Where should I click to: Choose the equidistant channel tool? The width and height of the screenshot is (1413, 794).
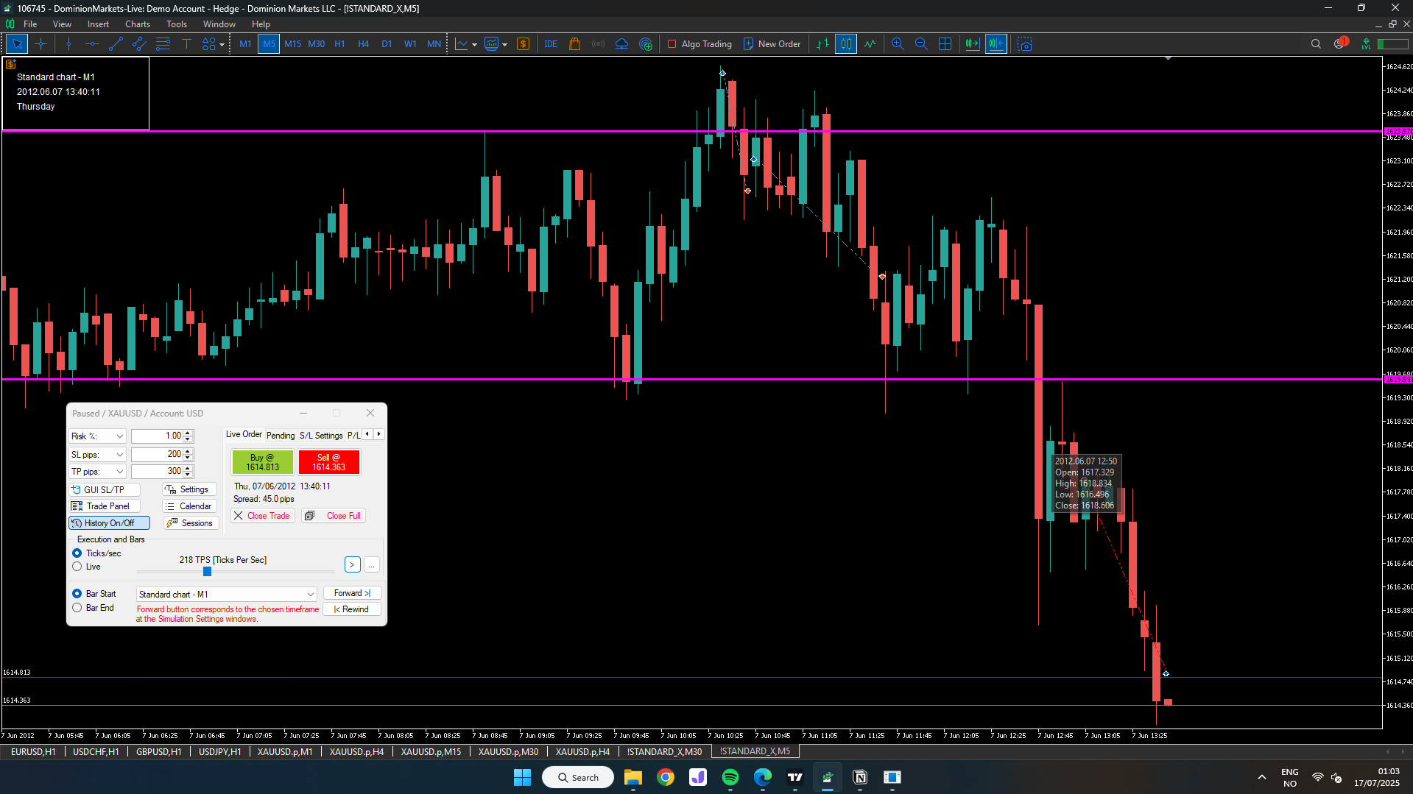[x=139, y=44]
